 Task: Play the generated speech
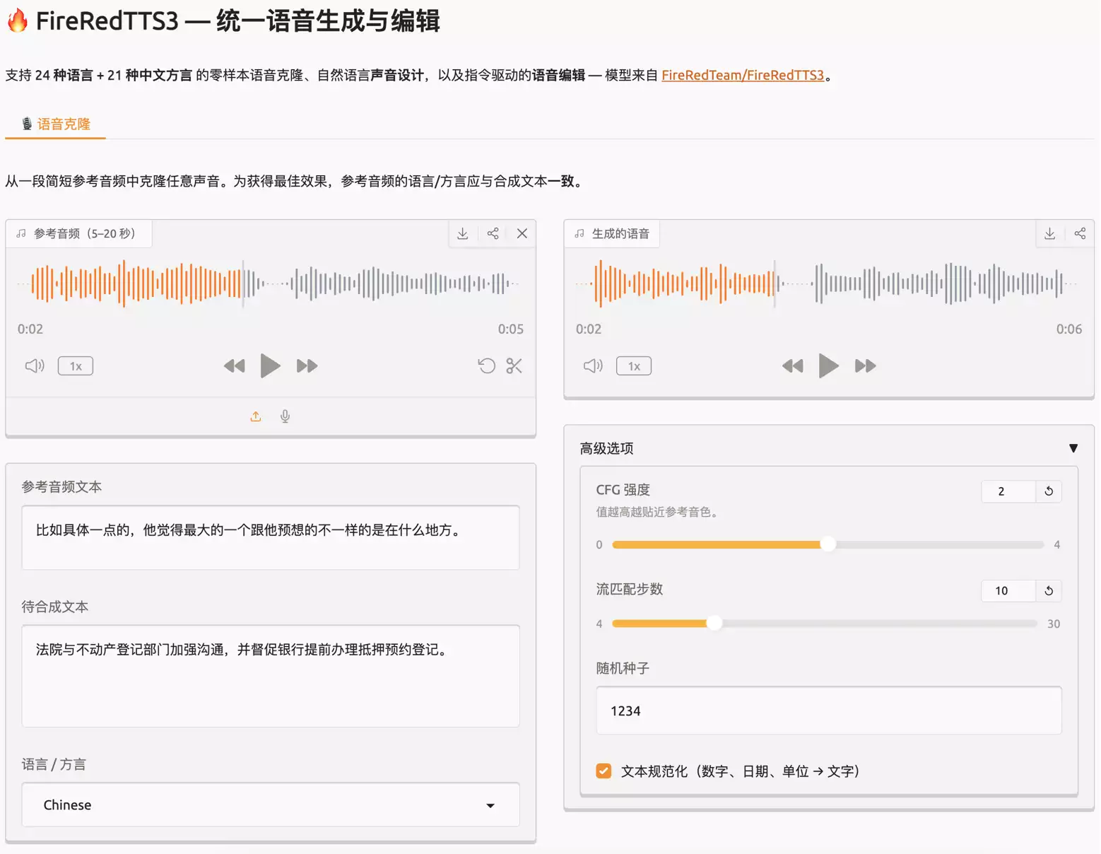828,365
